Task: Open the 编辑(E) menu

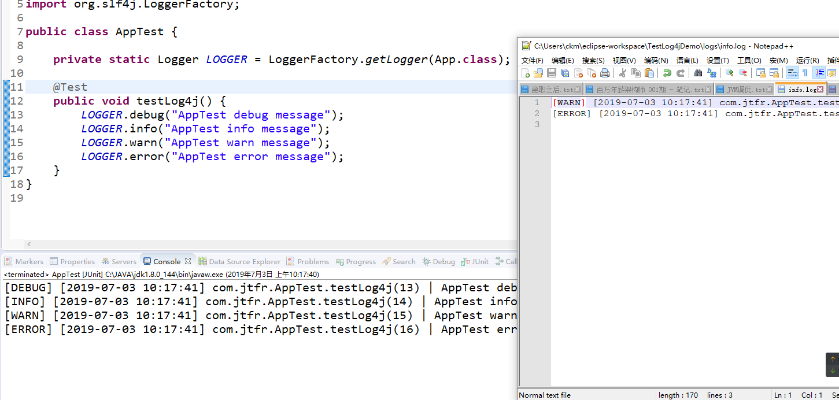Action: pyautogui.click(x=563, y=61)
